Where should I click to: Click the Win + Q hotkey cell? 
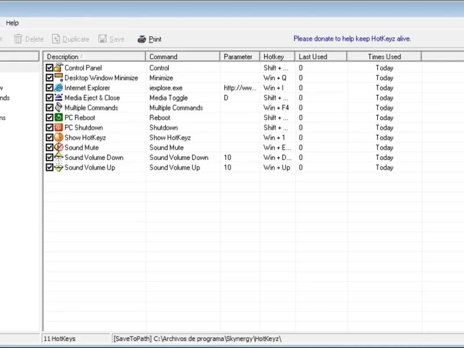pyautogui.click(x=275, y=78)
